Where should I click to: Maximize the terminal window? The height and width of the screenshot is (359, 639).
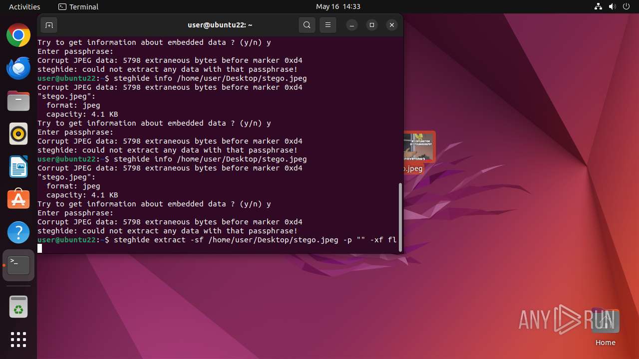coord(372,25)
